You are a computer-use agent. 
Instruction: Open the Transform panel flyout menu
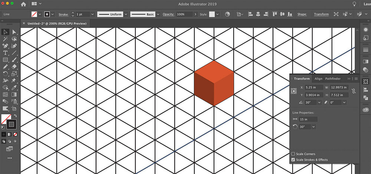point(356,79)
